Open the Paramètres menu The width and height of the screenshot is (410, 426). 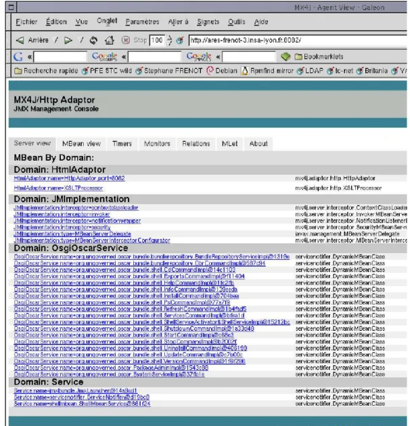tap(142, 22)
